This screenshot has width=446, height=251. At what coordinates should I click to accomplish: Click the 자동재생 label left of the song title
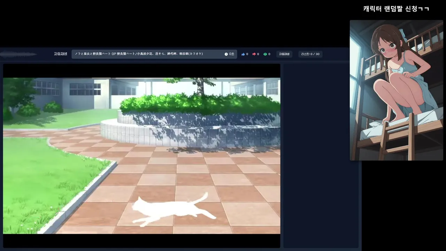click(60, 54)
